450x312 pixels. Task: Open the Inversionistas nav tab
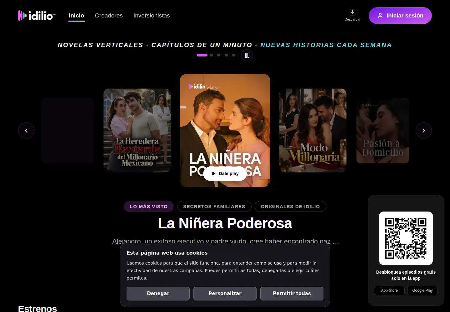pyautogui.click(x=152, y=16)
